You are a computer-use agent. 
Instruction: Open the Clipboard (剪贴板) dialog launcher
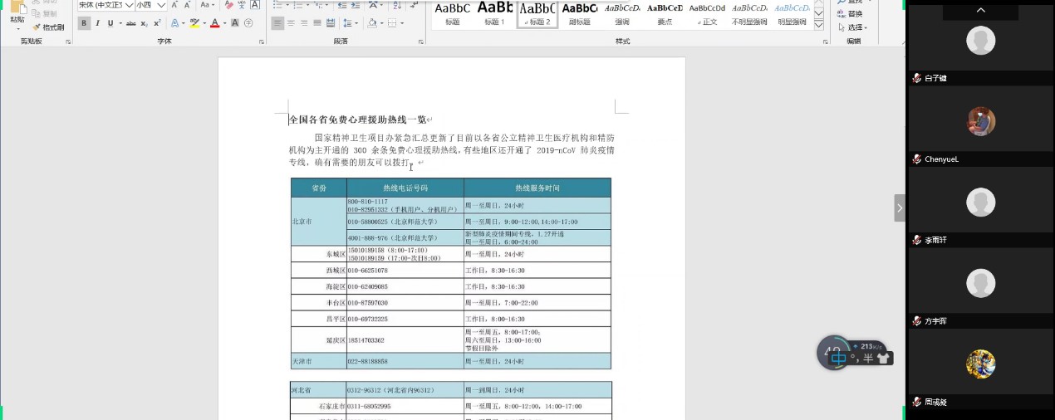(x=68, y=42)
